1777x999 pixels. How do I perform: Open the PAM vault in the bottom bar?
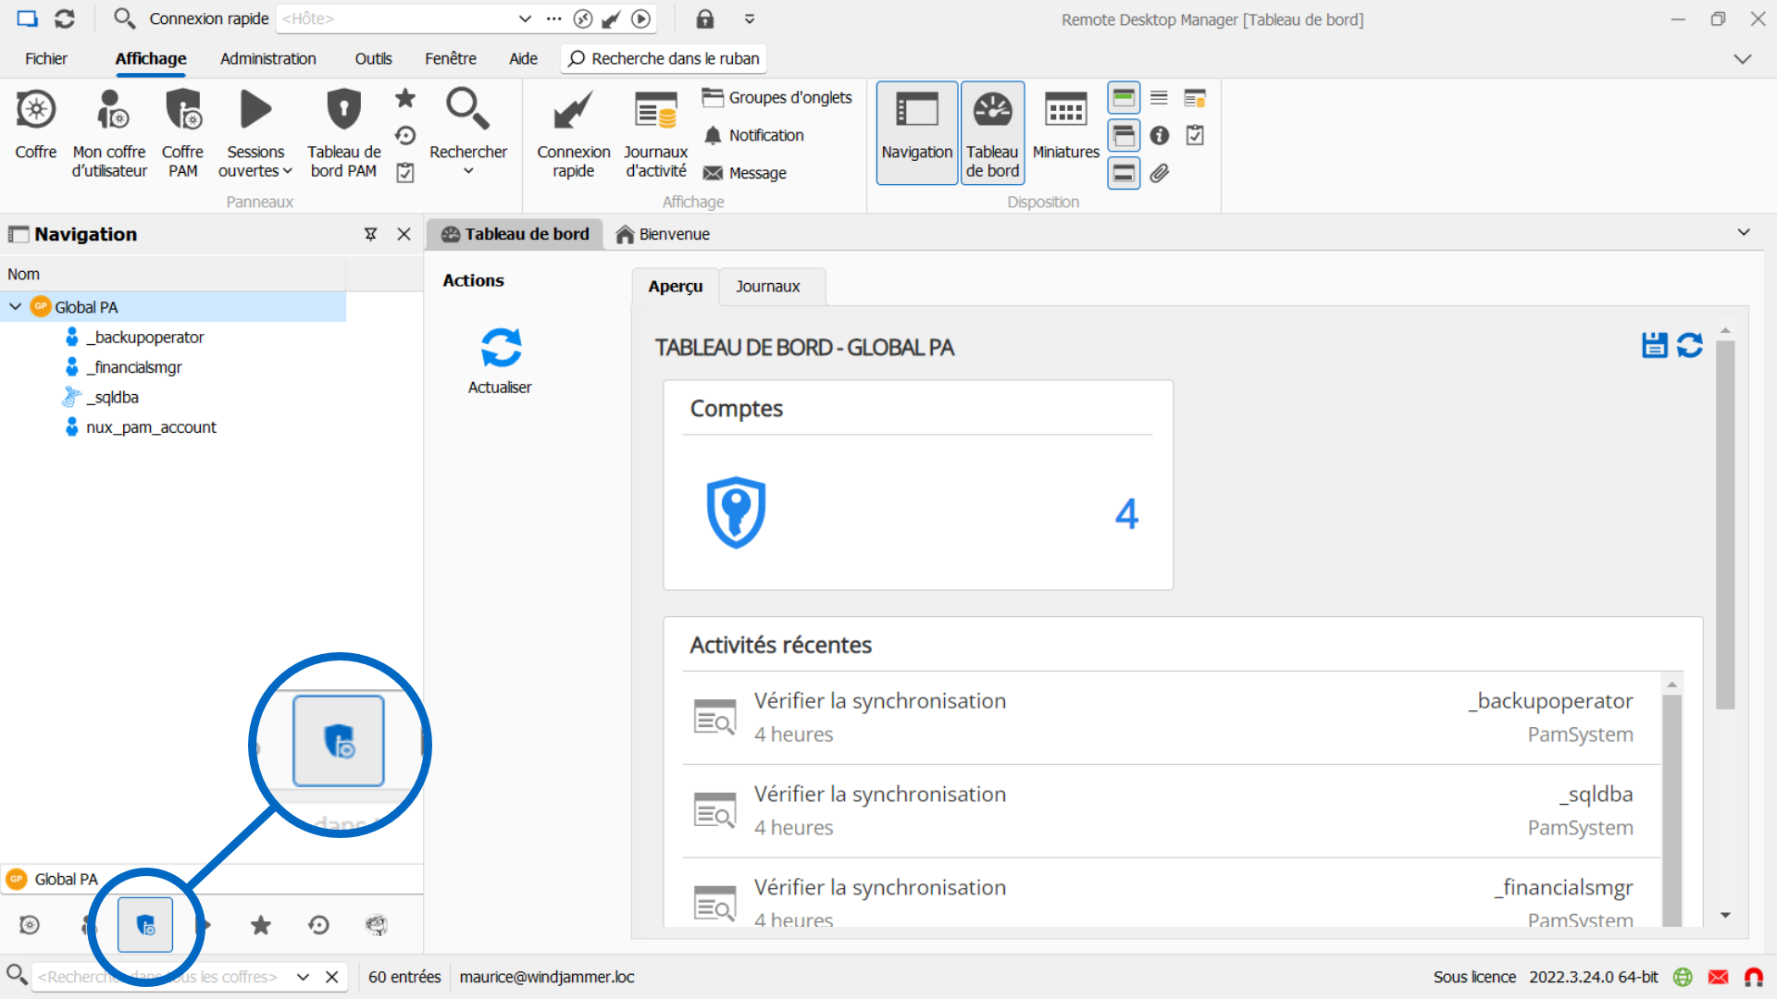pos(145,925)
